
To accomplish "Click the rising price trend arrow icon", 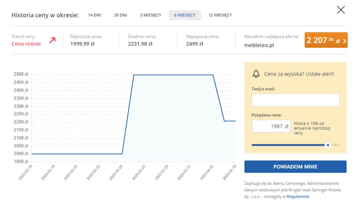I will [x=52, y=40].
